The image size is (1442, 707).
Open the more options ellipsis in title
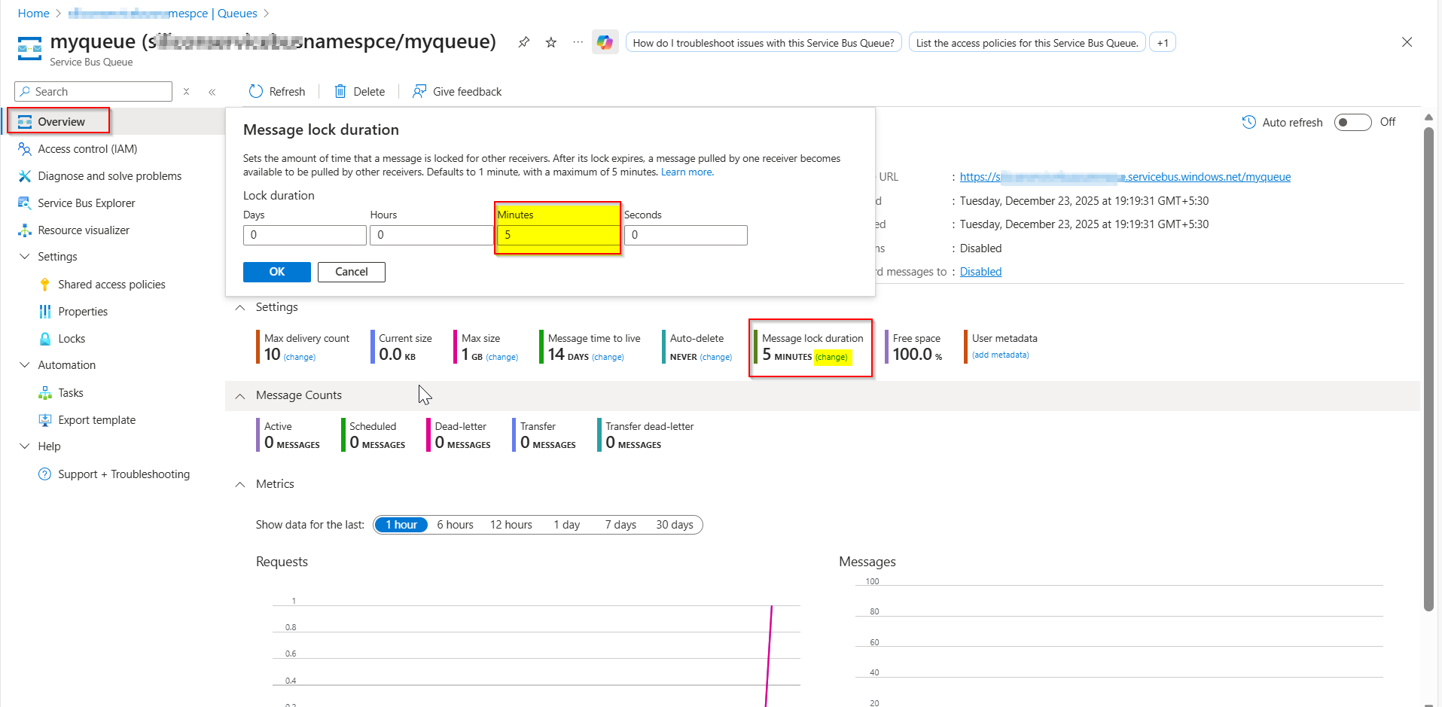click(578, 42)
